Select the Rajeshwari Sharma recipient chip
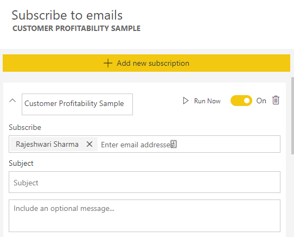 [47, 144]
